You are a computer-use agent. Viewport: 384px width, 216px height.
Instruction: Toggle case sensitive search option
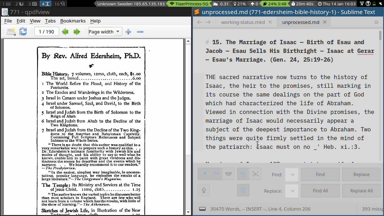(216, 174)
